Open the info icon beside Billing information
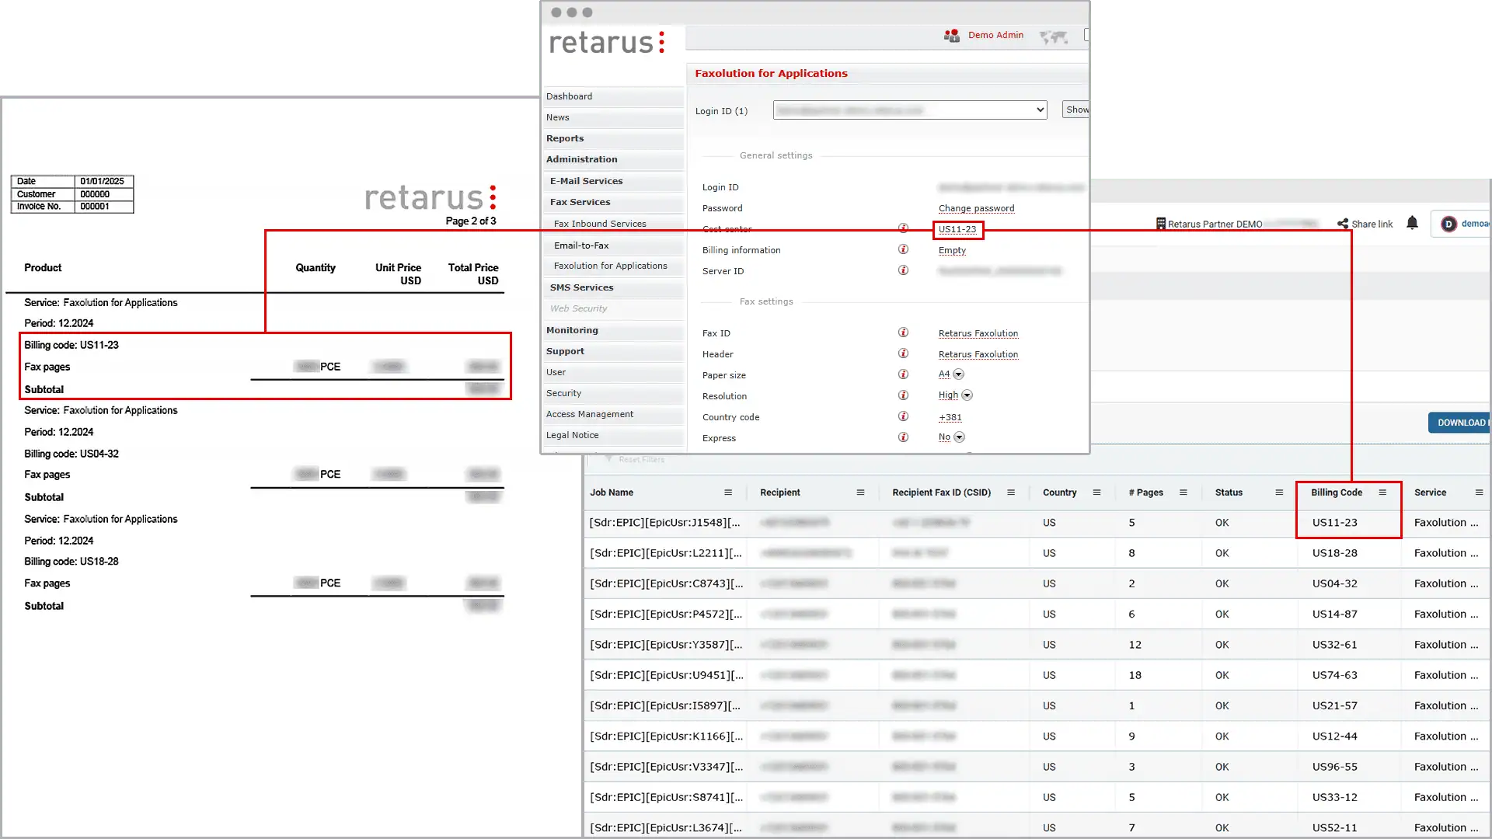Screen dimensions: 1492x839 903,249
